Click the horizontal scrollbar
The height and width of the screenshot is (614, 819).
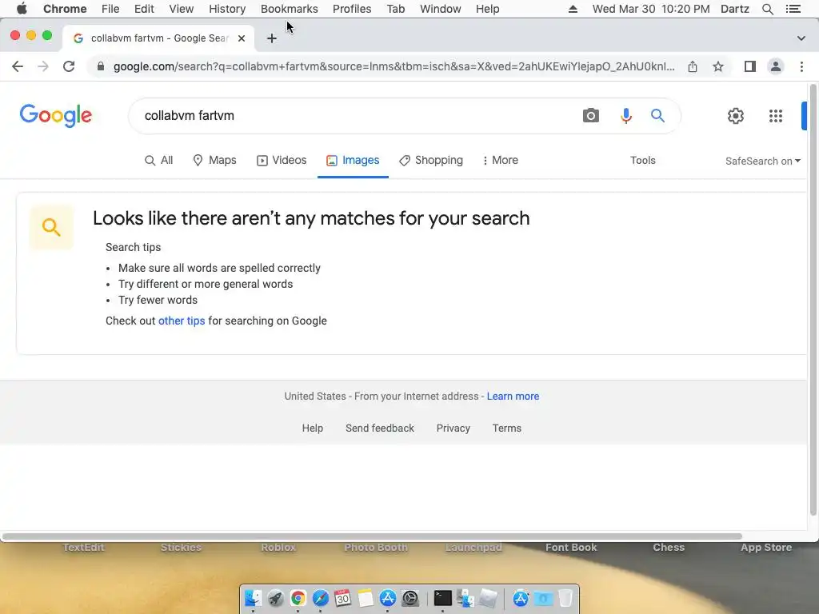click(x=372, y=536)
